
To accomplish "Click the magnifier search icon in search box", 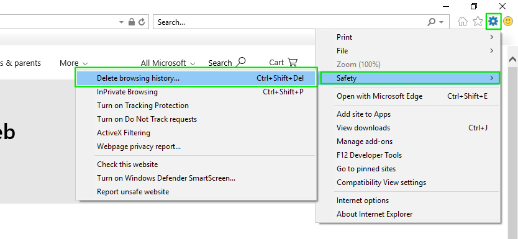I will pos(432,22).
